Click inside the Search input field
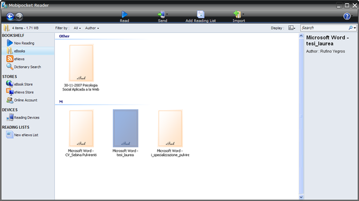 324,28
